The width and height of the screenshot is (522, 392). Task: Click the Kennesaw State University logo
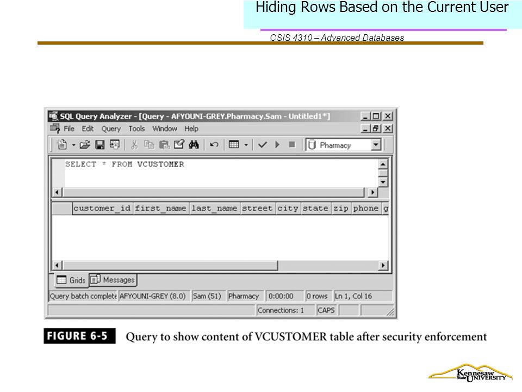point(470,373)
